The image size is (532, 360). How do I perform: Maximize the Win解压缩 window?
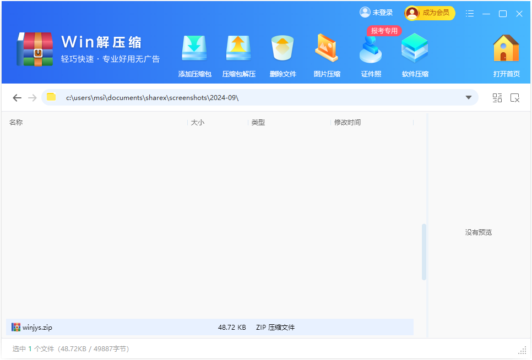(503, 14)
